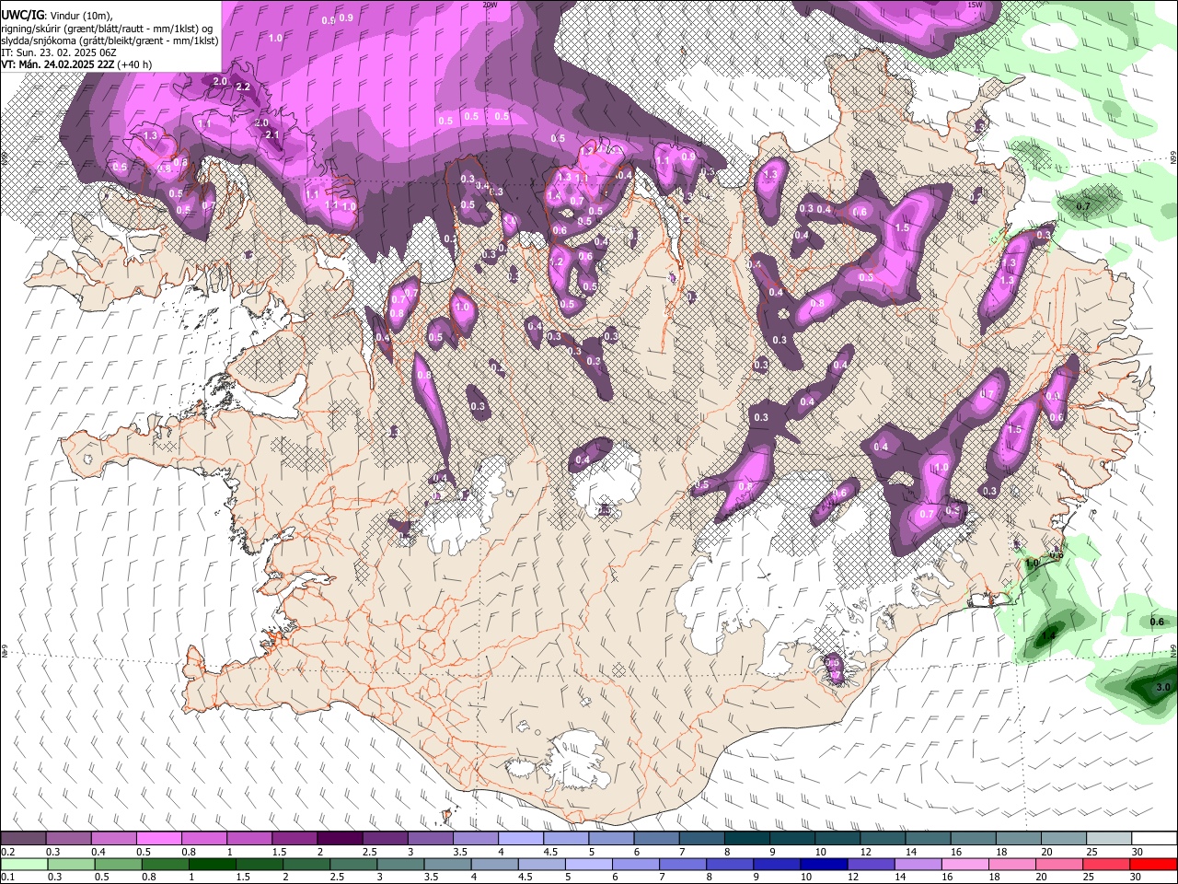The height and width of the screenshot is (884, 1178).
Task: Select the grey-purple 0.2–0.3 snow legend swatch
Action: pos(23,838)
